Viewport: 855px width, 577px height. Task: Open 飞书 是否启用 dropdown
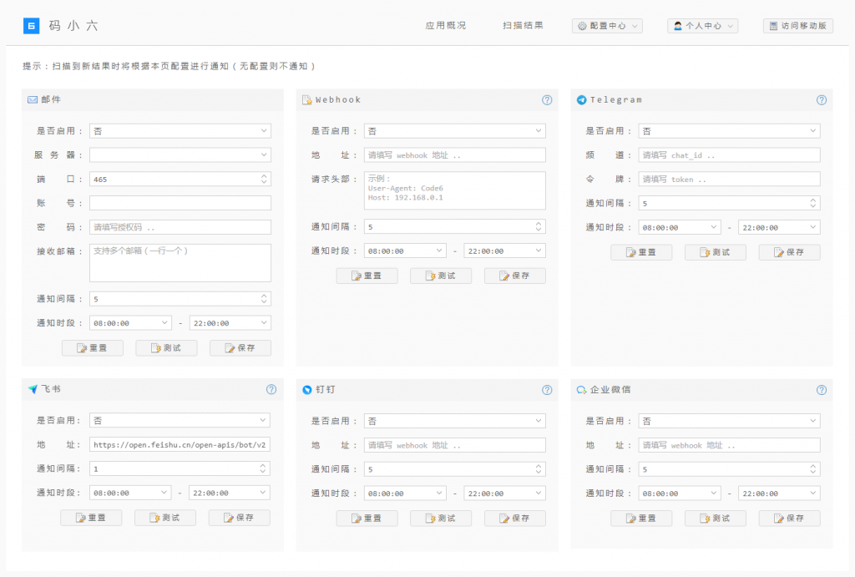[180, 421]
